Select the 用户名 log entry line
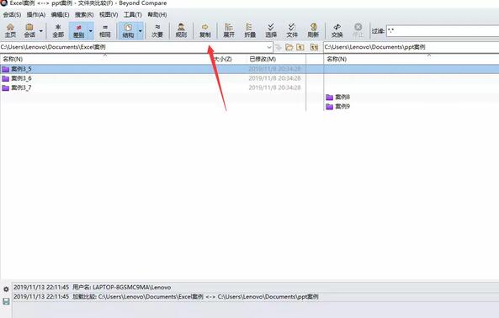 pos(92,288)
